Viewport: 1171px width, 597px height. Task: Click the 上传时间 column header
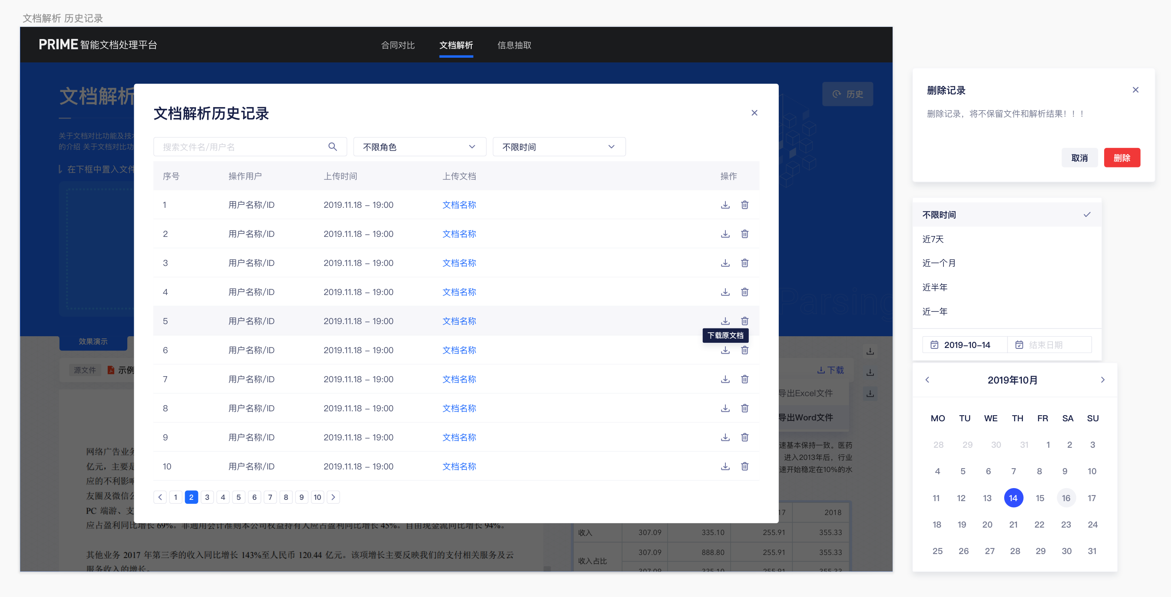(340, 176)
